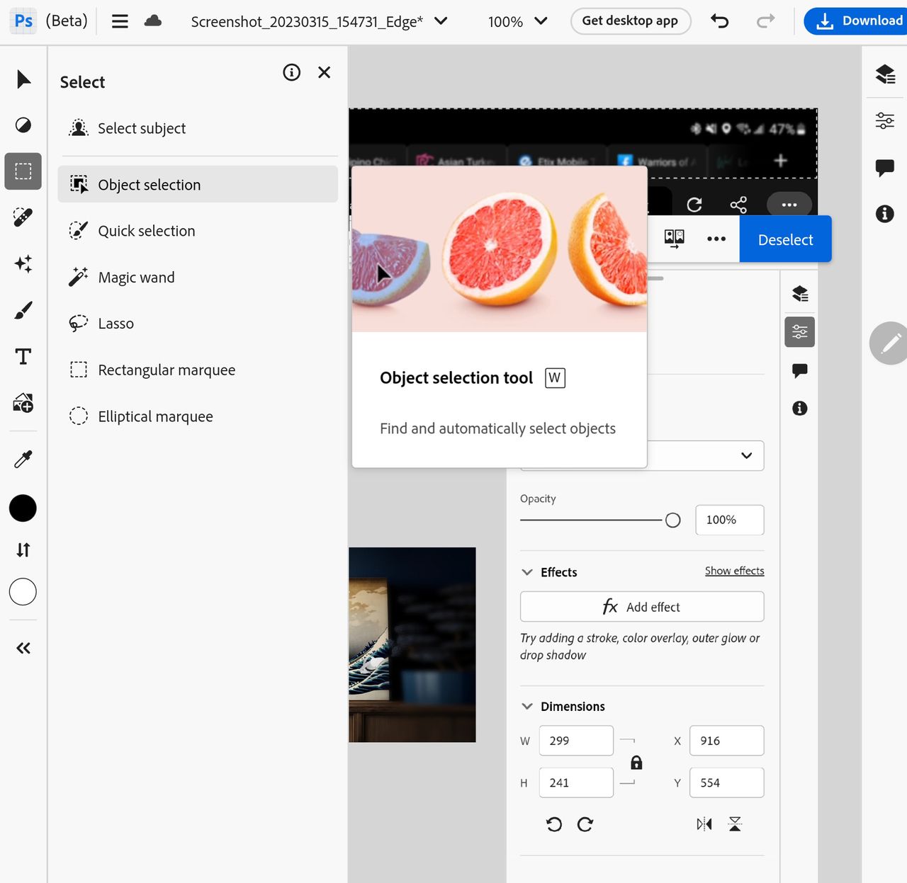Click the Y position field 554
This screenshot has height=883, width=907.
click(x=727, y=782)
